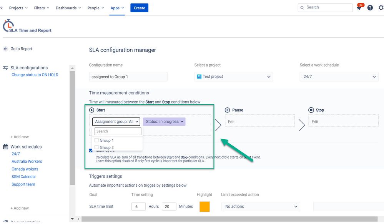384x224 pixels.
Task: Click Add new under Work schedules
Action: pyautogui.click(x=20, y=208)
